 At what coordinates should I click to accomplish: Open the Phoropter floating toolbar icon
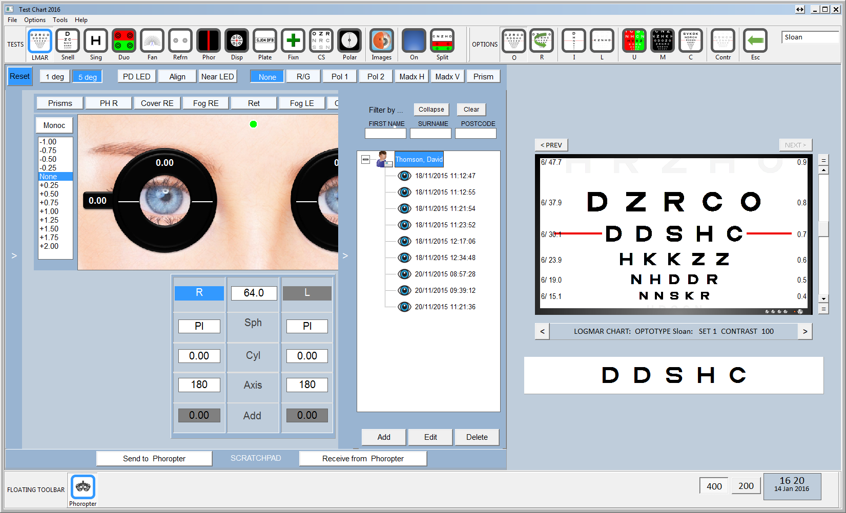(83, 487)
